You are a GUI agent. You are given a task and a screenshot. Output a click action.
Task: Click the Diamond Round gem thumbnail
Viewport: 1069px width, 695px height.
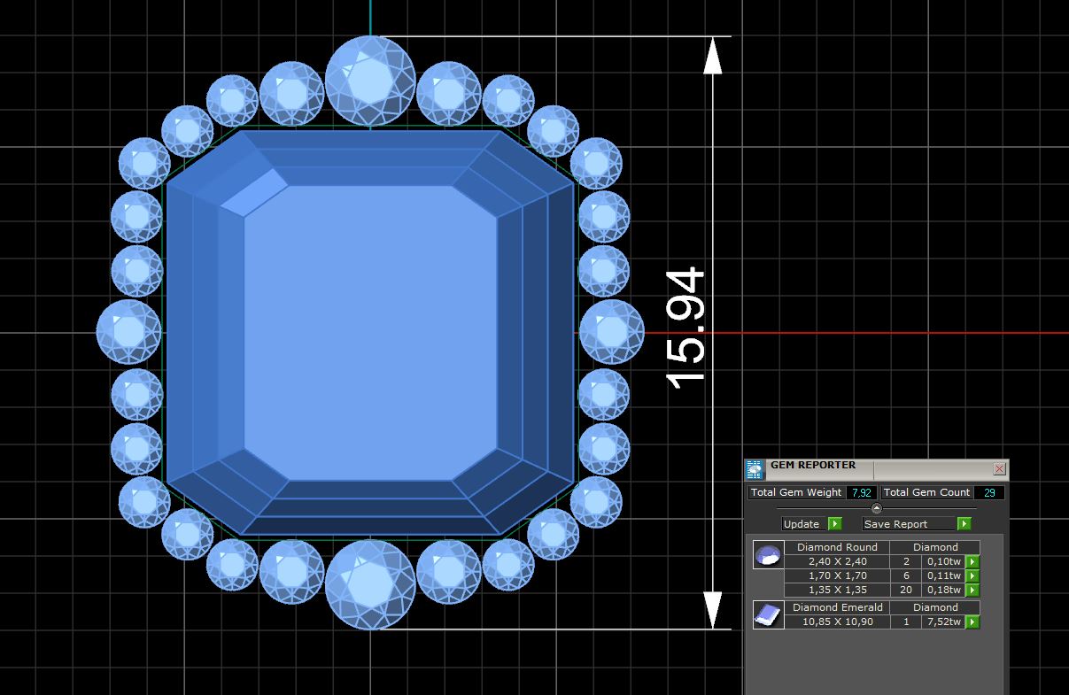(x=767, y=556)
